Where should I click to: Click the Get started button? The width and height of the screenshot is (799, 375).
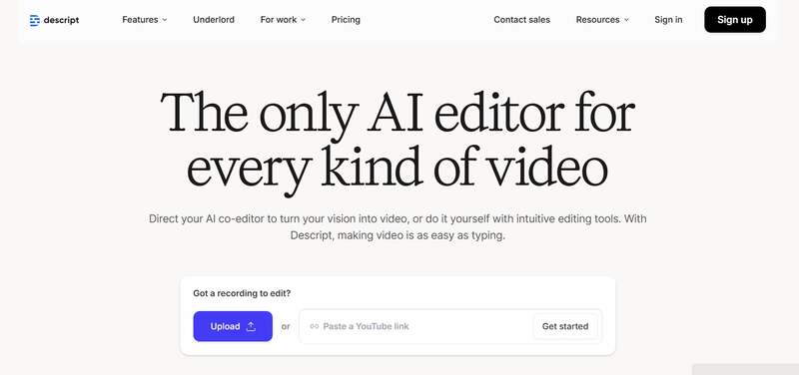[x=565, y=326]
